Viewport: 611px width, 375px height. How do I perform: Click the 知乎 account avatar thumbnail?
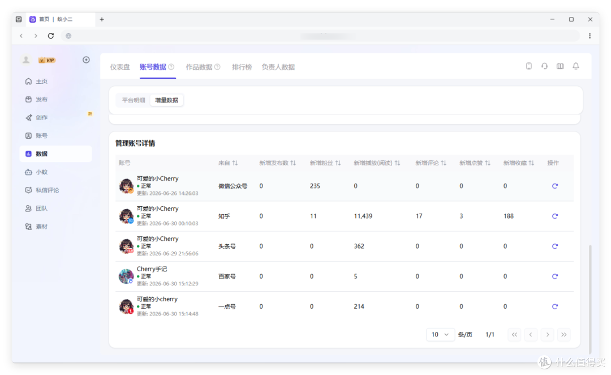(x=126, y=216)
